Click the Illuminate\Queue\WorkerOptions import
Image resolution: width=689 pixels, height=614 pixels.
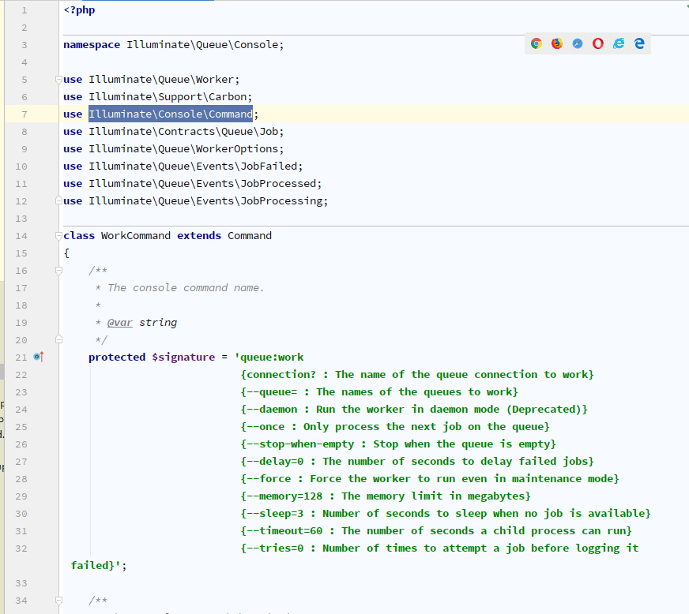[x=183, y=149]
